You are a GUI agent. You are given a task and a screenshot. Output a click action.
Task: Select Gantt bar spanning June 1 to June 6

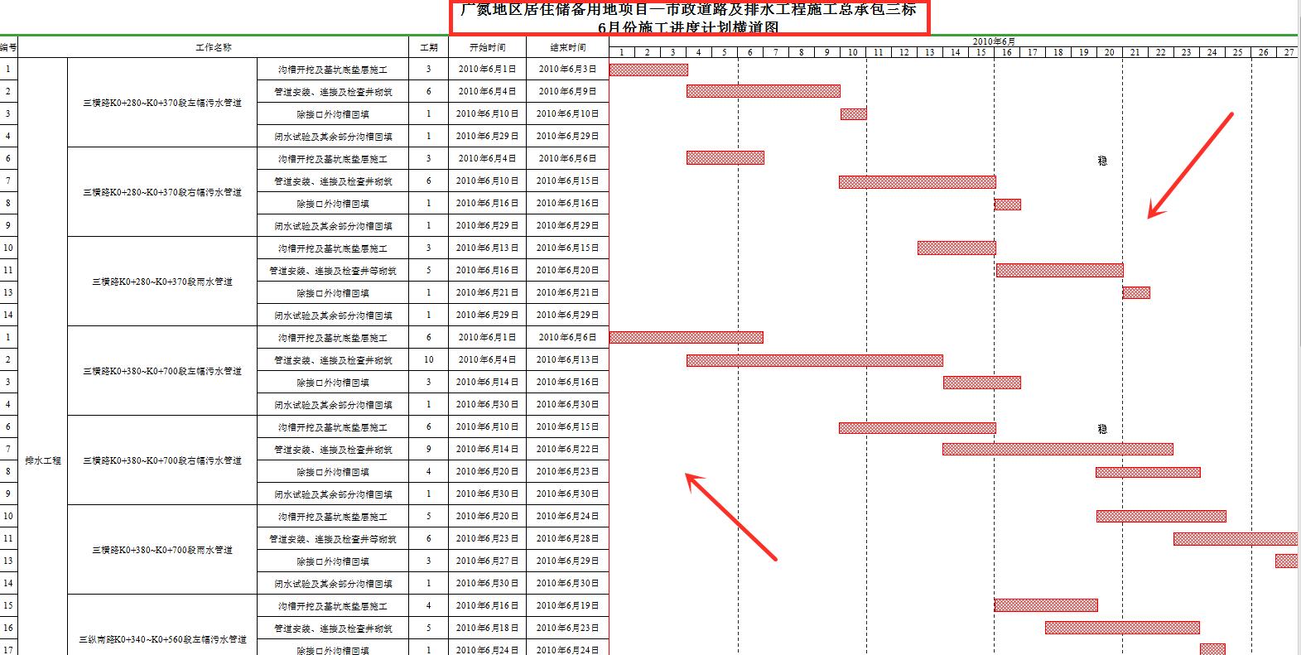tap(687, 337)
